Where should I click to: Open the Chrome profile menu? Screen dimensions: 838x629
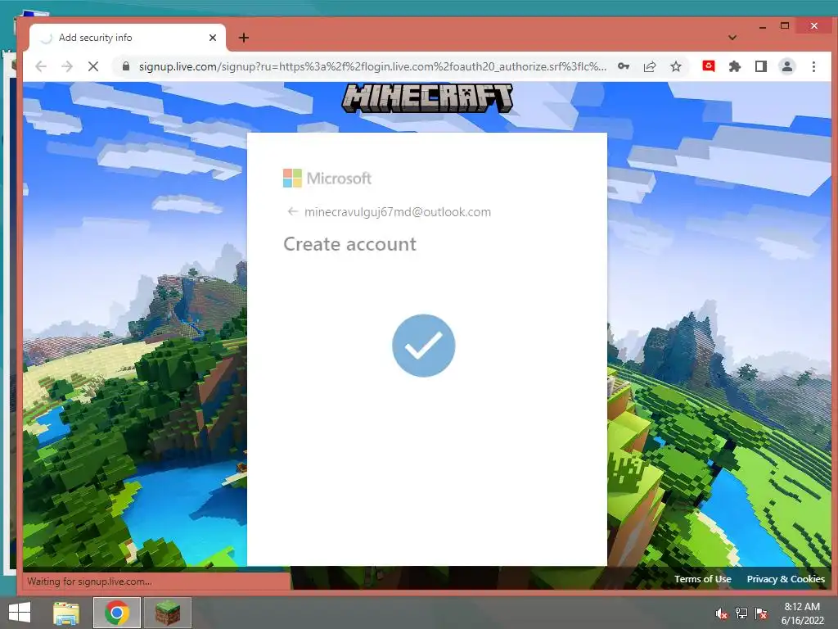coord(787,66)
